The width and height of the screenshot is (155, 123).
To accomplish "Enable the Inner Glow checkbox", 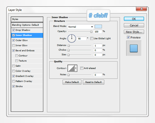I will (x=13, y=45).
